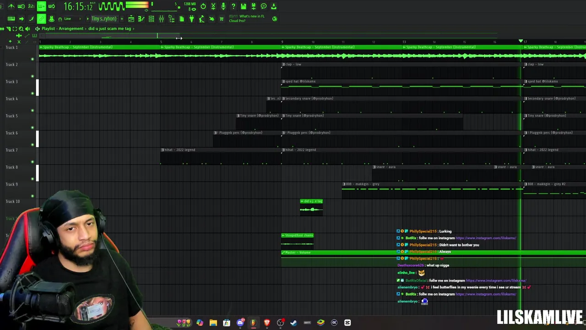The height and width of the screenshot is (330, 586).
Task: Open first 808 - makkgin - grey clip menu
Action: (x=344, y=184)
